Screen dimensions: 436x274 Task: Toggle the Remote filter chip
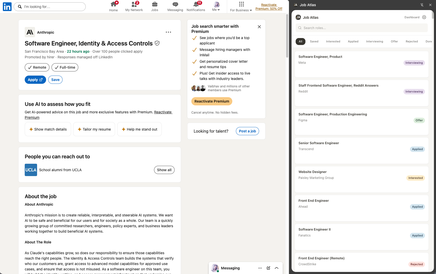tap(37, 67)
